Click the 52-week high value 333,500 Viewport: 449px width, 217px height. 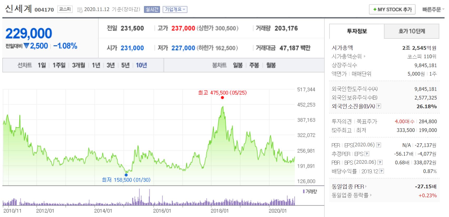point(406,130)
